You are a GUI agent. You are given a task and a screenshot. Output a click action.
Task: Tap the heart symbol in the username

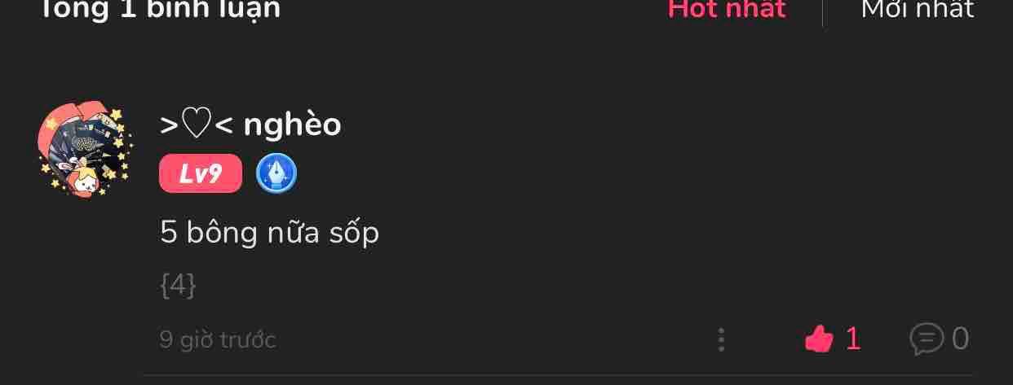point(197,125)
